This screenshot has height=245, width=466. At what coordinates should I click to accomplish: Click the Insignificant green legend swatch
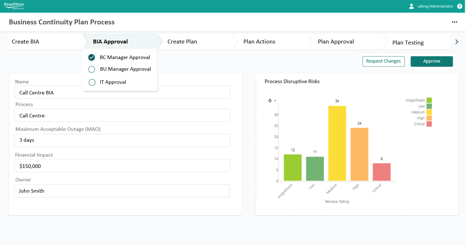coord(429,100)
